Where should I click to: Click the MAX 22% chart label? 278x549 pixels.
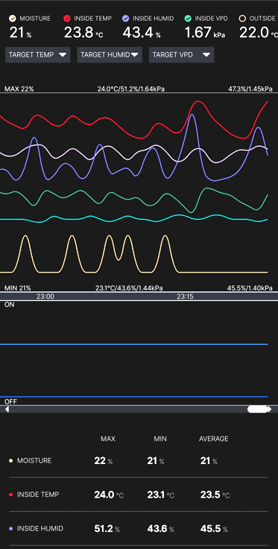(x=19, y=89)
